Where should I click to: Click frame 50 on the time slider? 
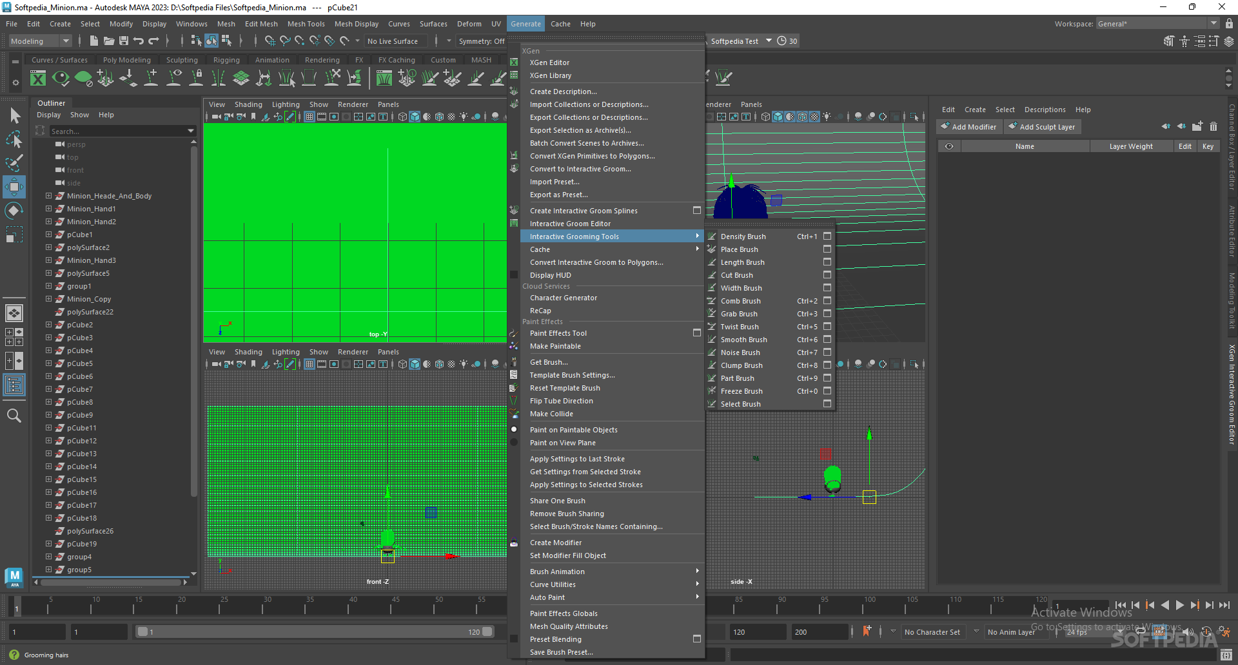coord(439,606)
